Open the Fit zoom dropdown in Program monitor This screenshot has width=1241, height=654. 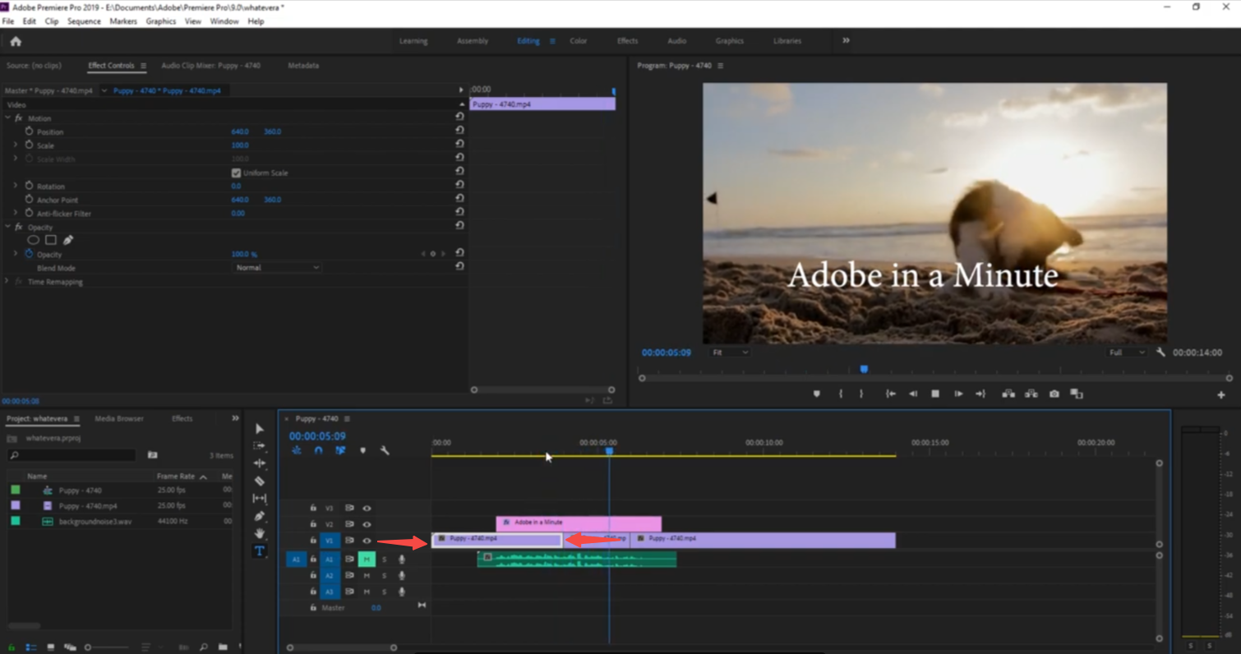click(730, 352)
